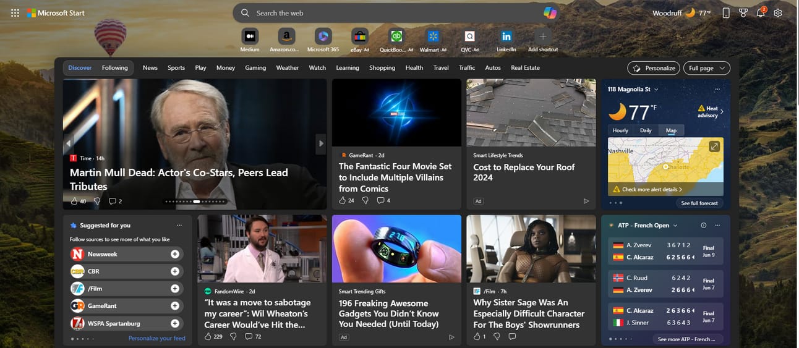Open weather card more options menu

pos(717,90)
